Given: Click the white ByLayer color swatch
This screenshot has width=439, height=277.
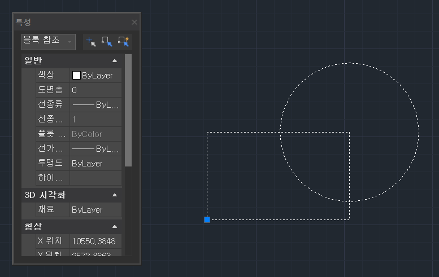Looking at the screenshot, I should (x=76, y=76).
